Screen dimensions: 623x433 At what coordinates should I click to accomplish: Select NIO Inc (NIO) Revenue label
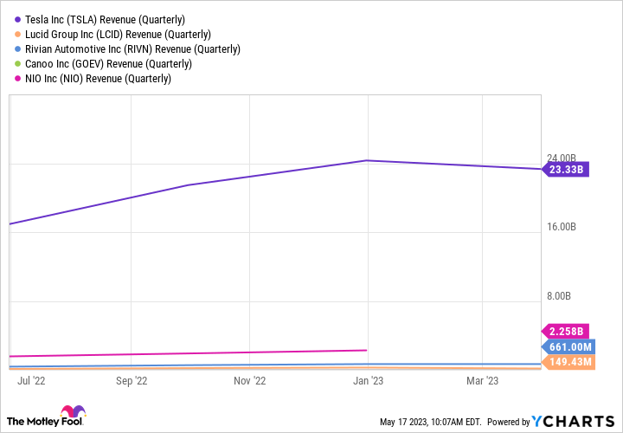(98, 79)
